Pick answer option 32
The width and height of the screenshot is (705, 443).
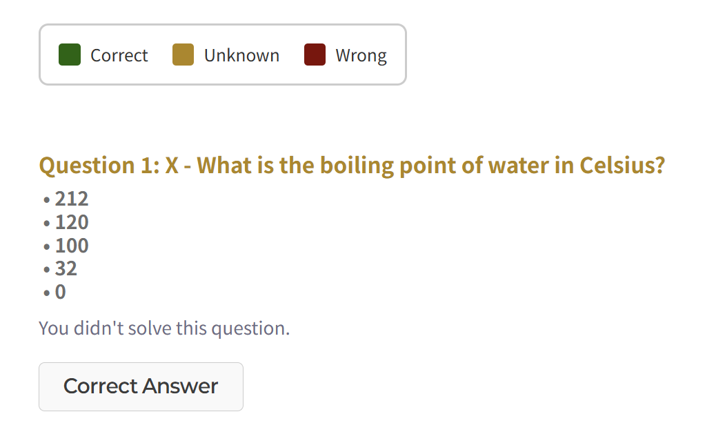[x=66, y=268]
